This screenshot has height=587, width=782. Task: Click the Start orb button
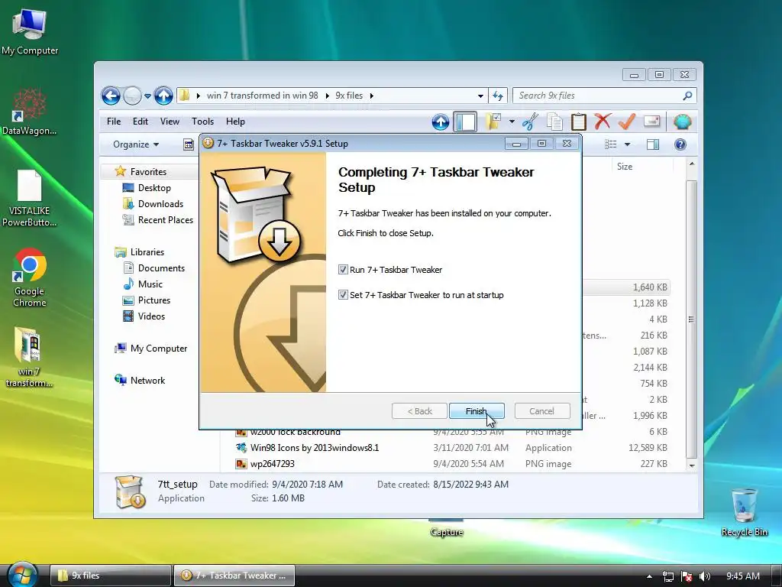point(22,575)
